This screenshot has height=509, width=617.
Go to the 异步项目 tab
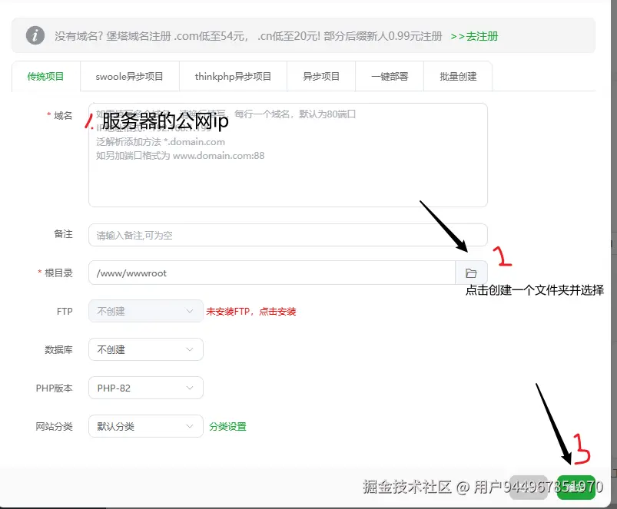point(321,76)
